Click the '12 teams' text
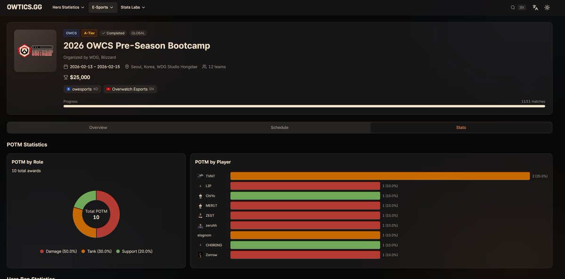 click(x=217, y=67)
